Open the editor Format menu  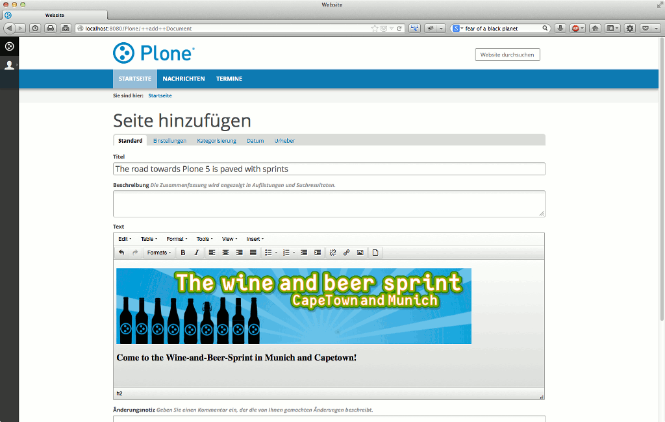pos(177,239)
